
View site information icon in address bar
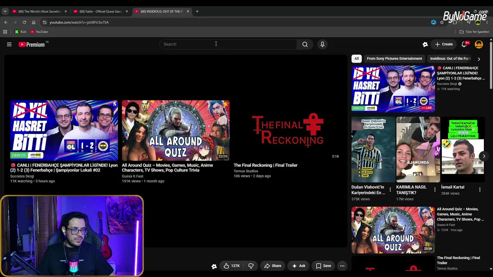pyautogui.click(x=45, y=22)
